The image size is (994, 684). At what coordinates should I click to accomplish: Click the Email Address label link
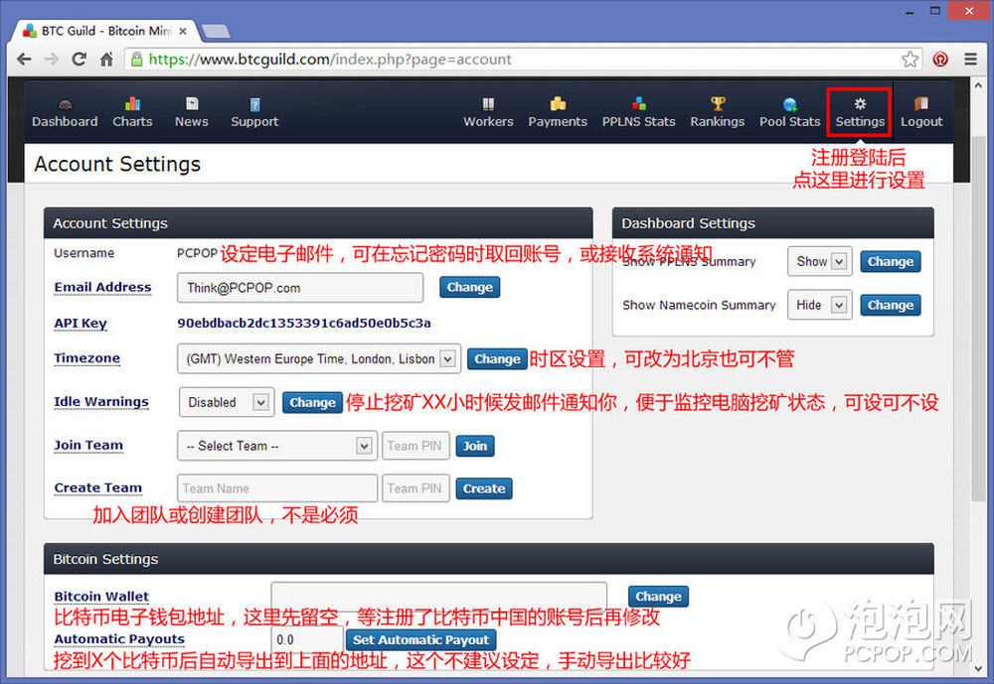(102, 287)
